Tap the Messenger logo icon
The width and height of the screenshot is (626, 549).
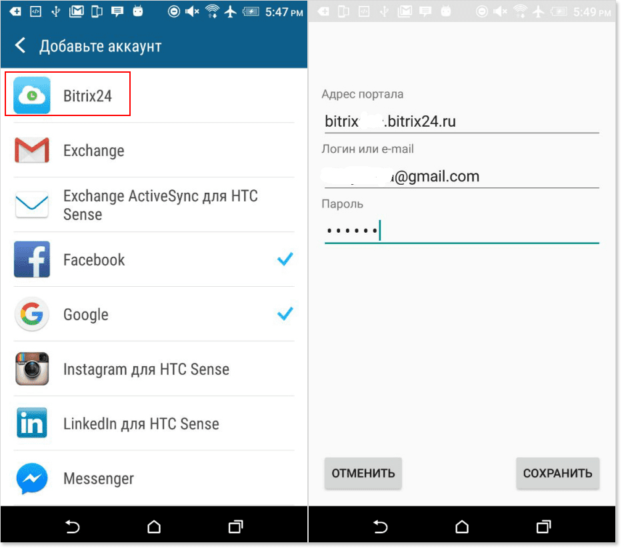[x=32, y=478]
